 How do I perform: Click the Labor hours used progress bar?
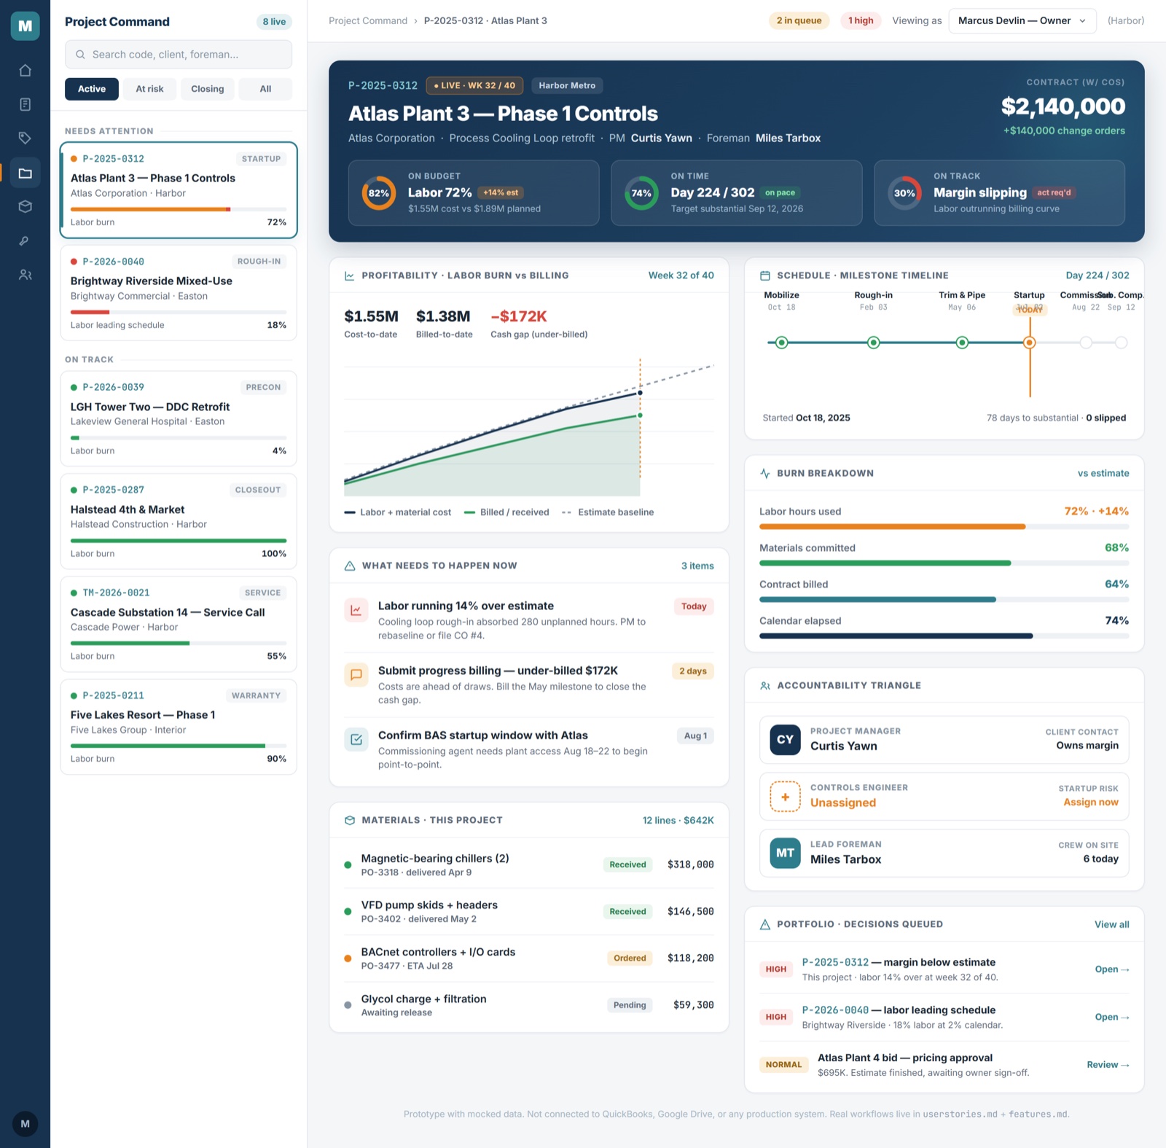pyautogui.click(x=944, y=526)
